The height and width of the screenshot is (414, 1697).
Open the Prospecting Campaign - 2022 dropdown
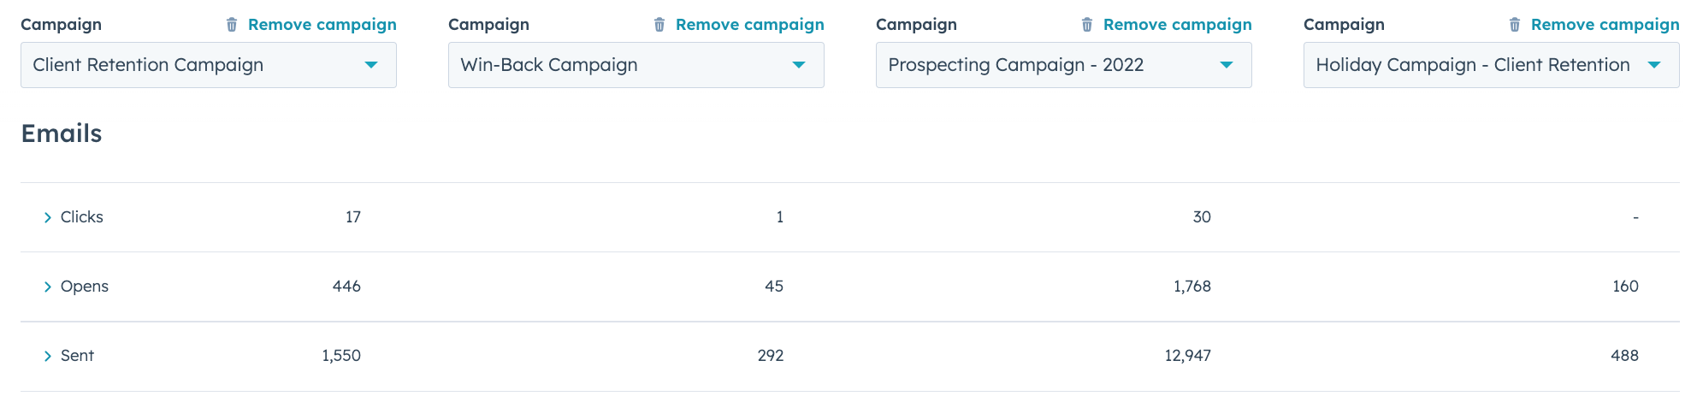tap(1064, 65)
